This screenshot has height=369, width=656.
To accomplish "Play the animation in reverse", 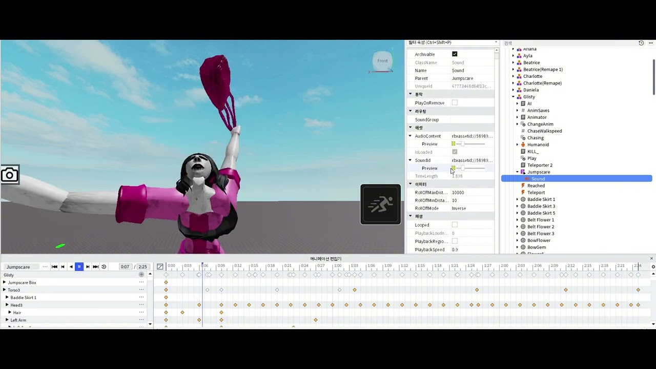I will coord(71,266).
